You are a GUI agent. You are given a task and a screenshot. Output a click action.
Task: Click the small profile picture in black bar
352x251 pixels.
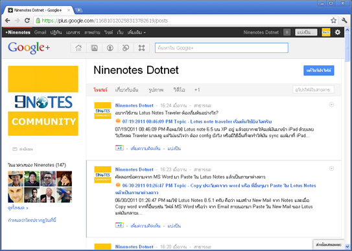click(x=326, y=32)
